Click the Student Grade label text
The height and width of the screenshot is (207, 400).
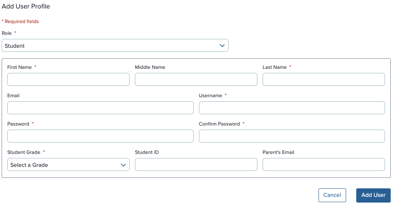[x=24, y=152]
